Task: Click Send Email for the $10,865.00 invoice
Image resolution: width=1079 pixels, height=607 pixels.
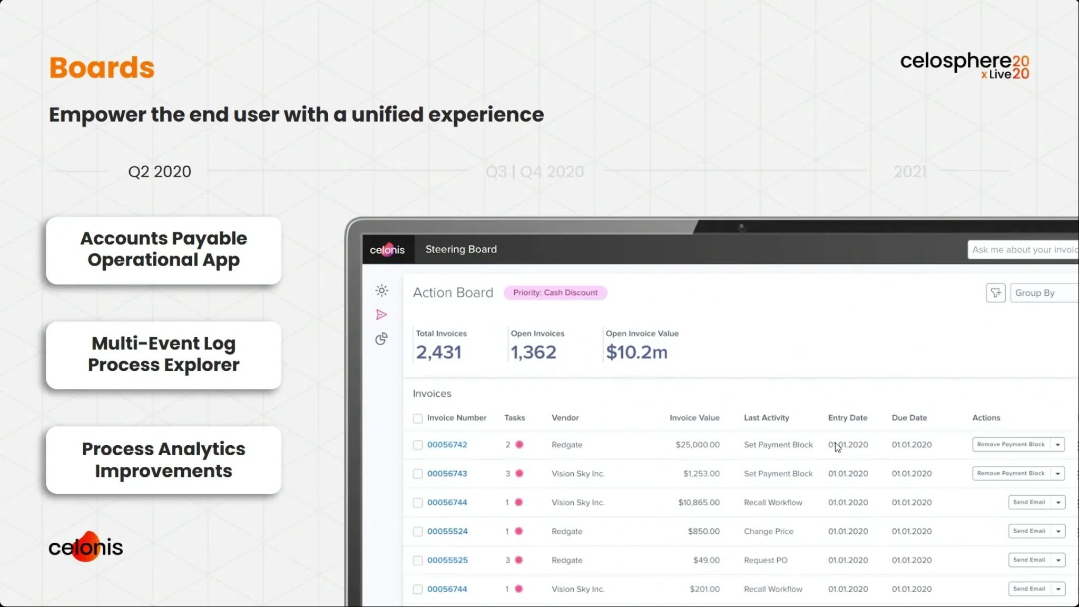Action: click(x=1029, y=502)
